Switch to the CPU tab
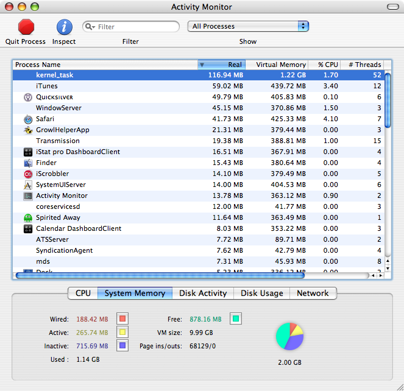This screenshot has width=404, height=391. pyautogui.click(x=83, y=293)
